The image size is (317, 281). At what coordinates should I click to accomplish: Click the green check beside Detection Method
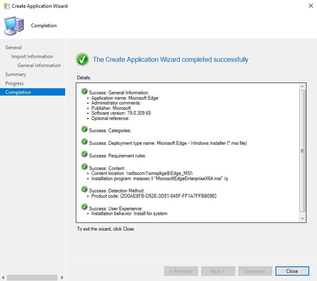pyautogui.click(x=84, y=189)
